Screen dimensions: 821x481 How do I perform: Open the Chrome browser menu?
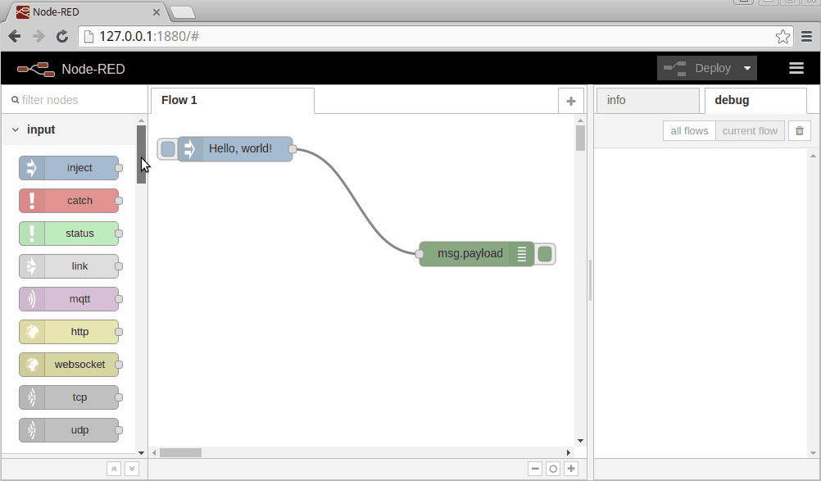(x=807, y=37)
